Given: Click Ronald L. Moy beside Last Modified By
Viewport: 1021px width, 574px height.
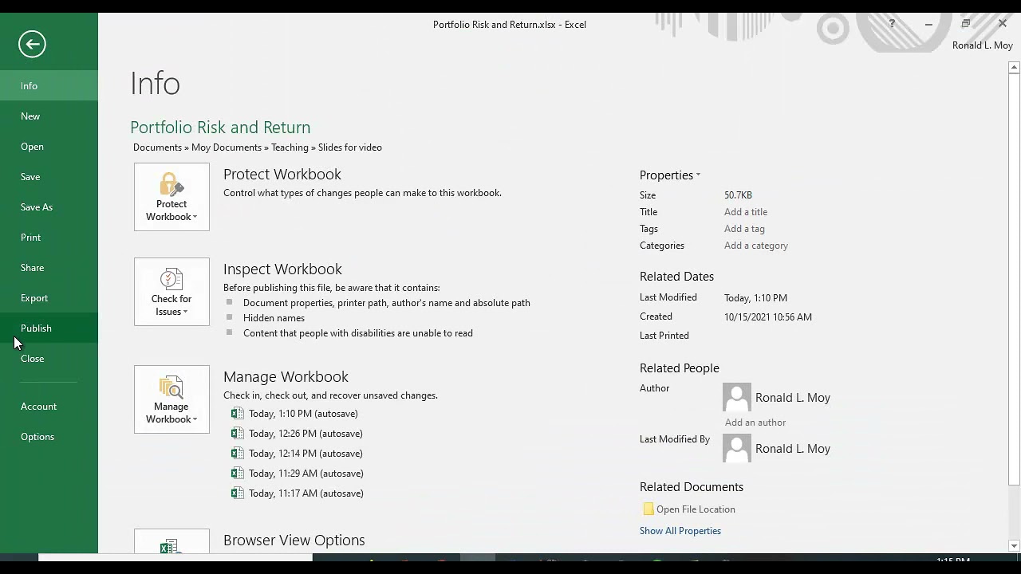Looking at the screenshot, I should (x=793, y=449).
